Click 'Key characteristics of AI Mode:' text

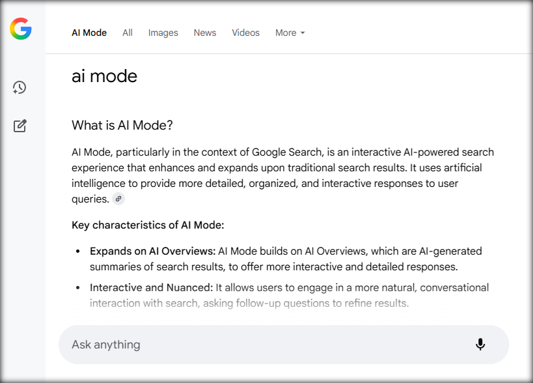pyautogui.click(x=148, y=225)
